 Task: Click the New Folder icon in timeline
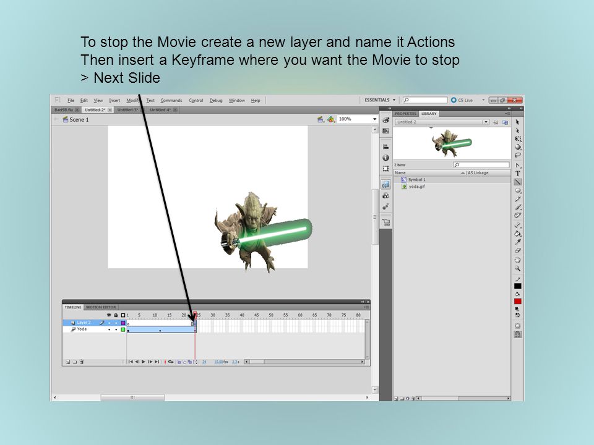click(x=75, y=362)
